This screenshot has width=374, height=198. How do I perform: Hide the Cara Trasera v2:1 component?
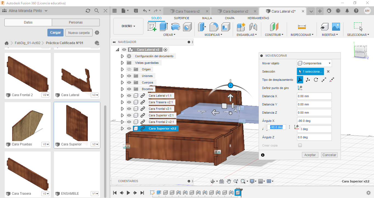click(129, 102)
